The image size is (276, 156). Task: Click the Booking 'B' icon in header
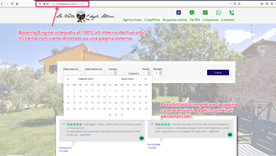[x=179, y=12]
